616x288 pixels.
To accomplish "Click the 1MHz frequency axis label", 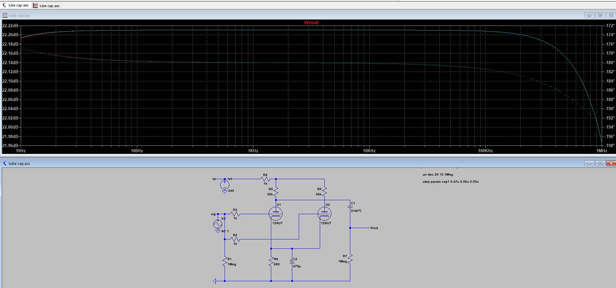I will pos(601,151).
